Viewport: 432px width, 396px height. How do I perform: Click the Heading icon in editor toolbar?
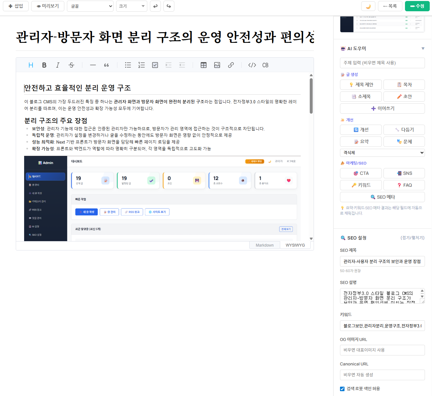click(31, 65)
